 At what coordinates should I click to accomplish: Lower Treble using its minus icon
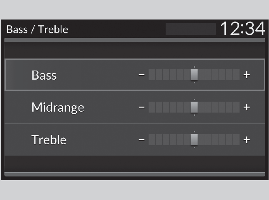[142, 139]
